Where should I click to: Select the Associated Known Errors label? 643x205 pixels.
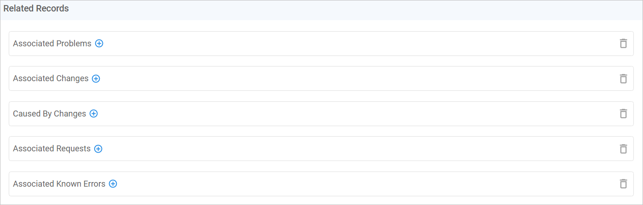[59, 184]
